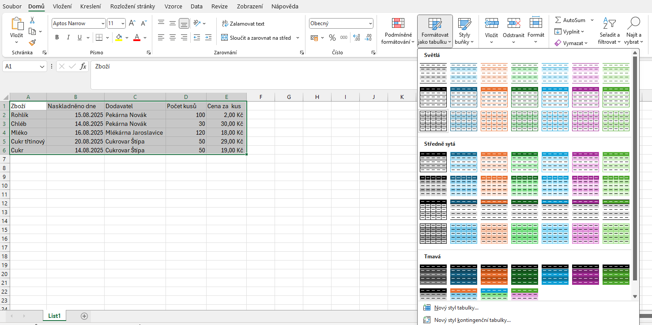Pick the dark orange table style
This screenshot has width=652, height=325.
494,275
